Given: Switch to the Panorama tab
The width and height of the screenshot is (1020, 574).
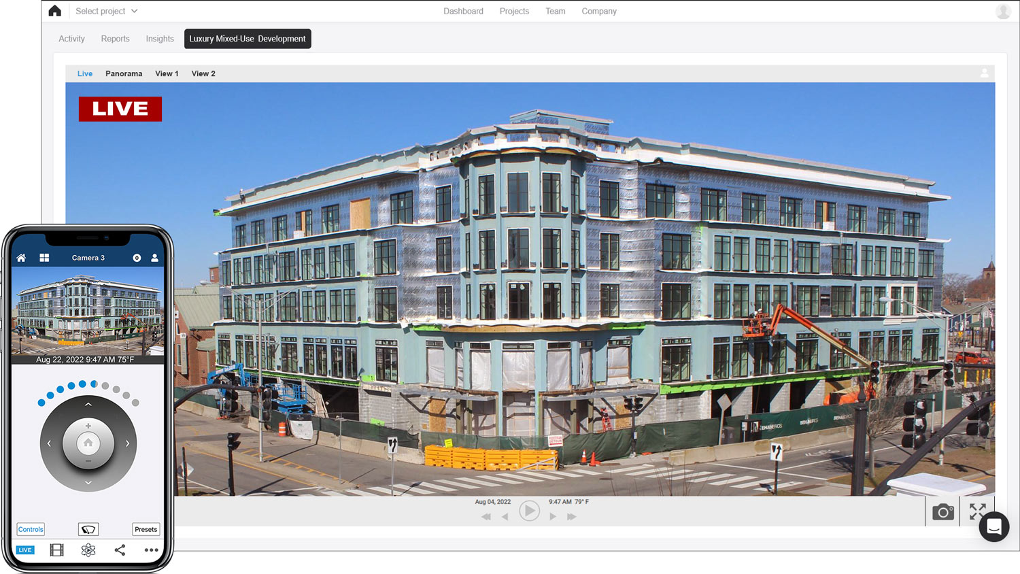Looking at the screenshot, I should pos(124,73).
